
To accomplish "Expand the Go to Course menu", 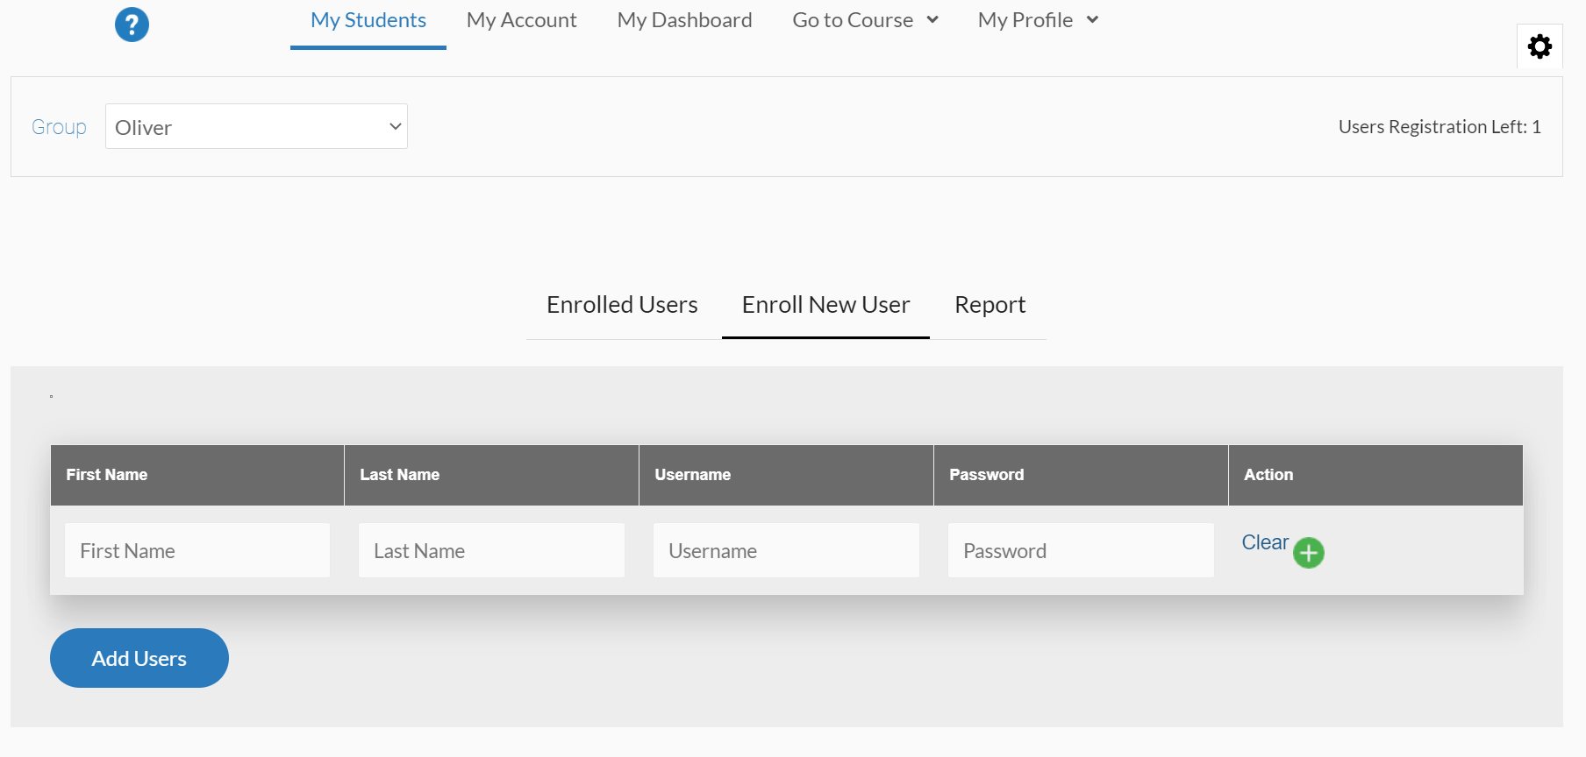I will pyautogui.click(x=865, y=20).
